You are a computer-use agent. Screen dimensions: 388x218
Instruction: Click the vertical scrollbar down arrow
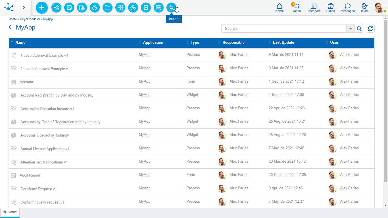pos(385,205)
